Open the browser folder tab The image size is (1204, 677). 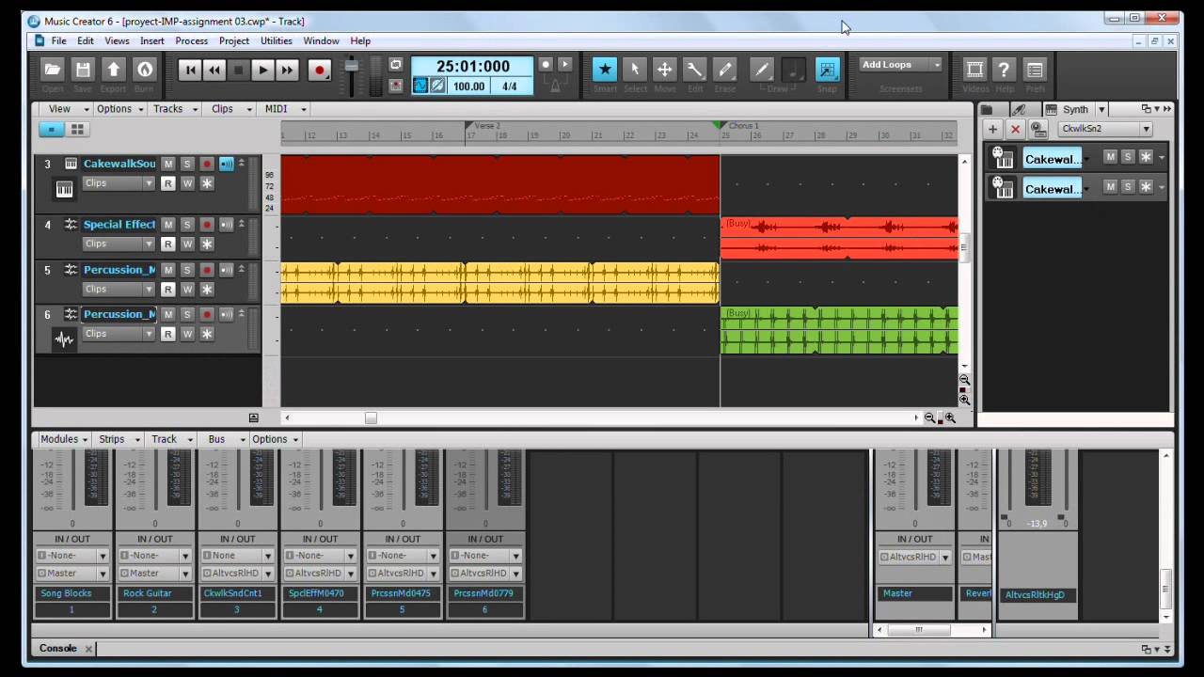click(x=987, y=109)
